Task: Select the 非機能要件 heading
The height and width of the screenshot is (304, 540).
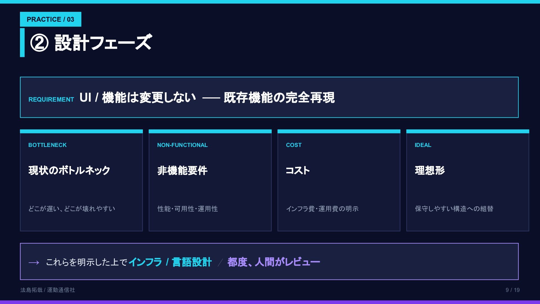Action: pos(182,171)
